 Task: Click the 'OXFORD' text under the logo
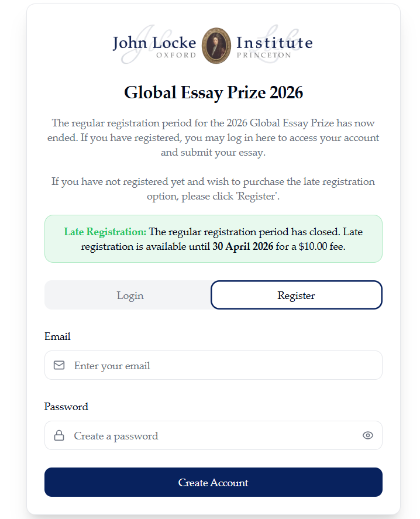(176, 56)
